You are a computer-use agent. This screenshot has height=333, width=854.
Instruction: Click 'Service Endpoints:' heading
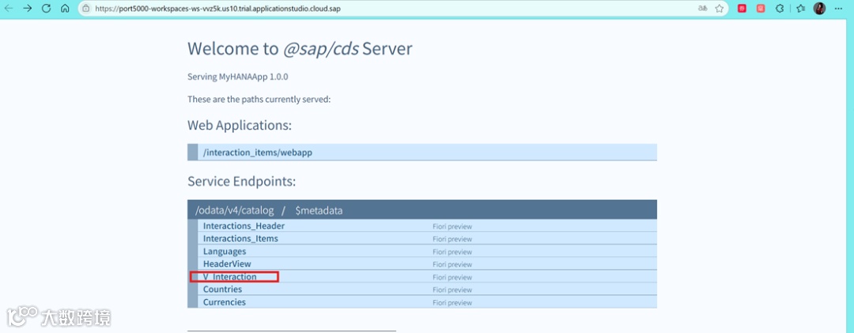242,181
